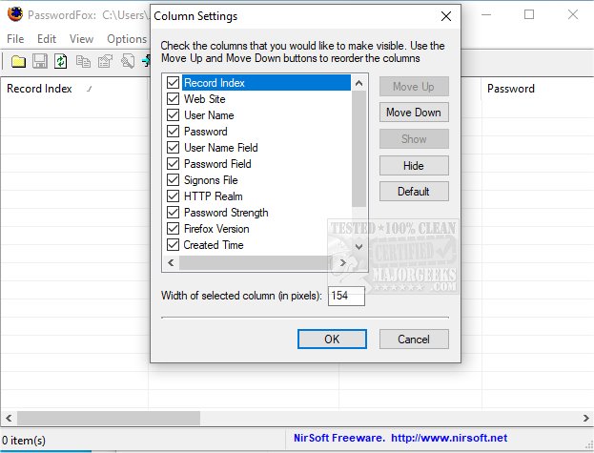Click the column list scroll right arrow
594x453 pixels.
343,262
